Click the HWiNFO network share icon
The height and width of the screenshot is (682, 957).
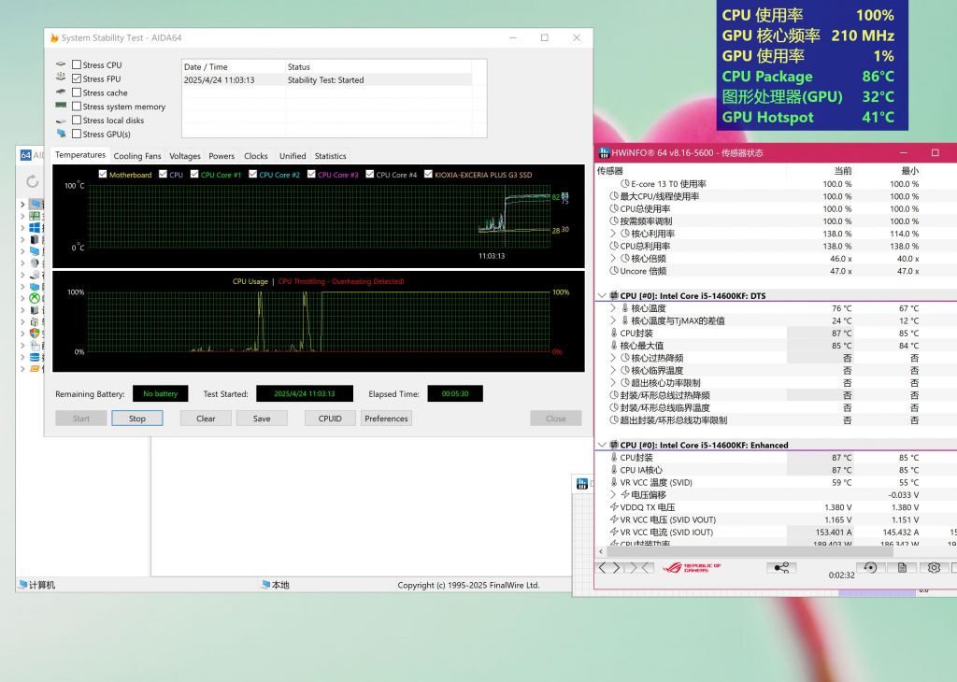click(x=781, y=567)
